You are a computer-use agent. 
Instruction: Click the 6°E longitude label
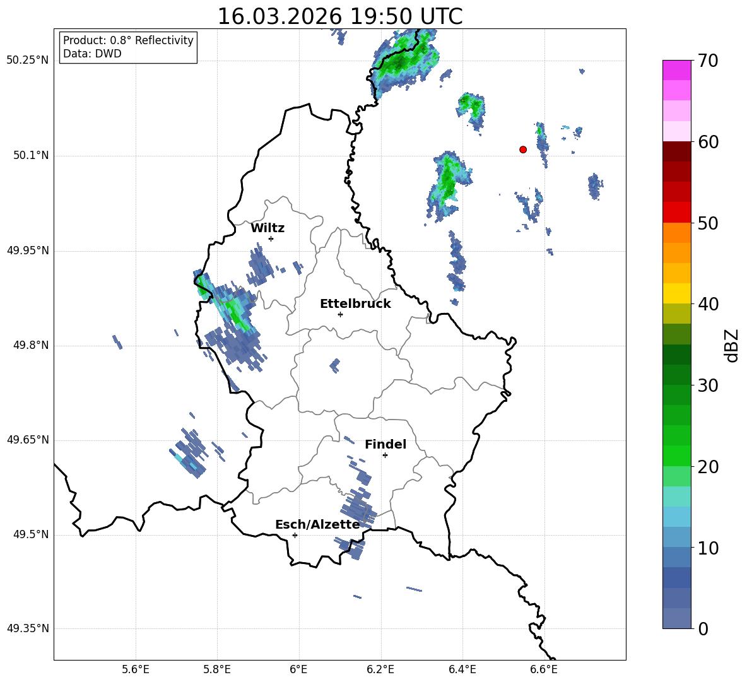click(x=298, y=669)
